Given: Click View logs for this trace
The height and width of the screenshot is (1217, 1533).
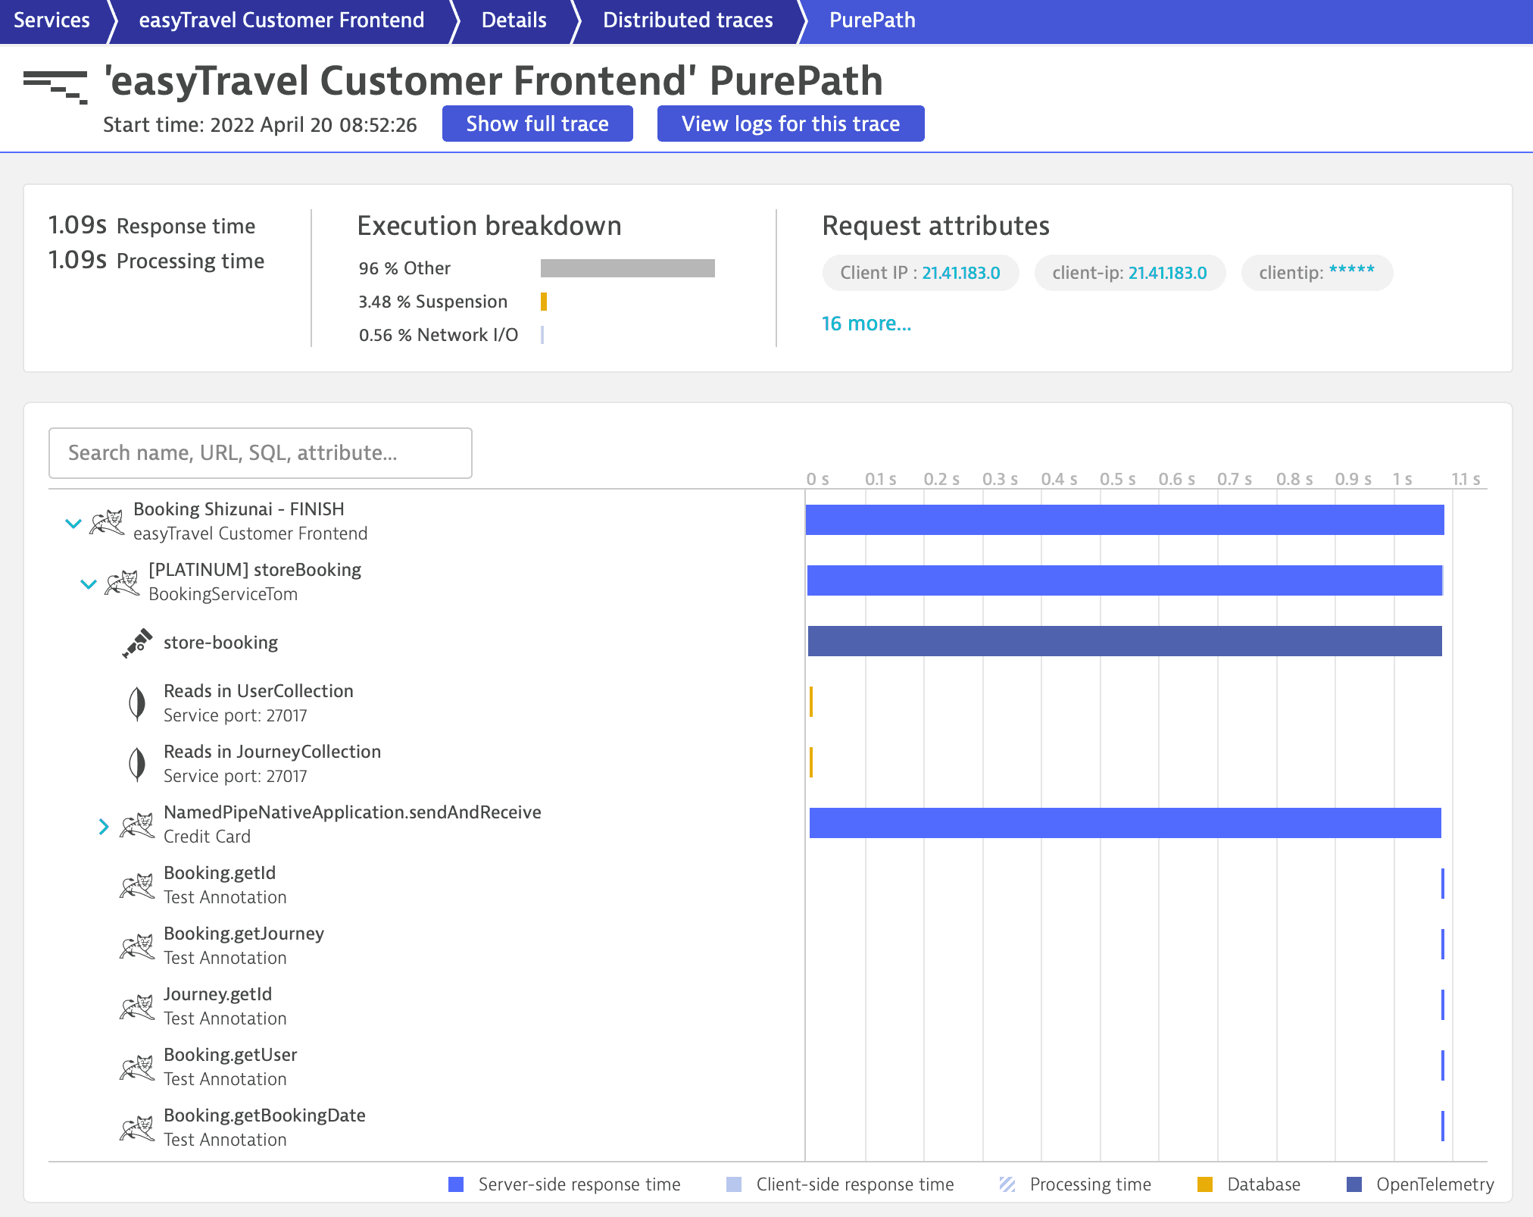Looking at the screenshot, I should 790,124.
